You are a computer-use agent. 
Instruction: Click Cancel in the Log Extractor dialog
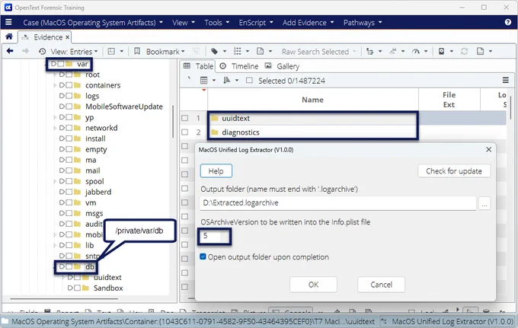click(381, 285)
